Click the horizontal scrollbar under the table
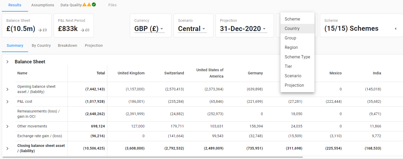 point(152,157)
